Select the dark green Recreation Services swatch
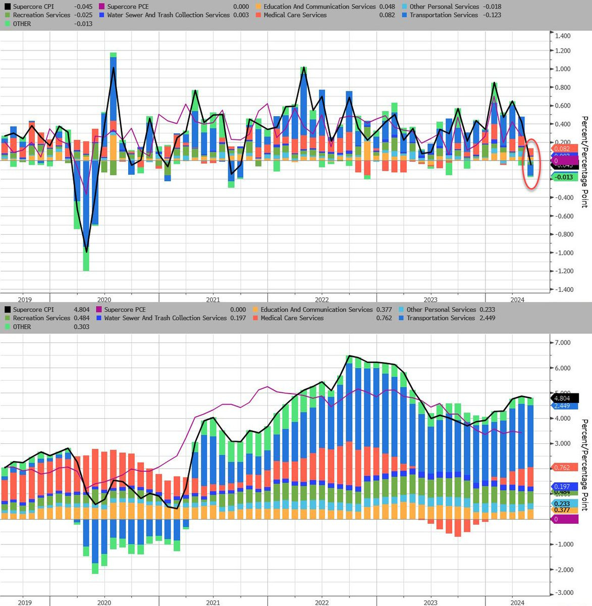 tap(7, 15)
